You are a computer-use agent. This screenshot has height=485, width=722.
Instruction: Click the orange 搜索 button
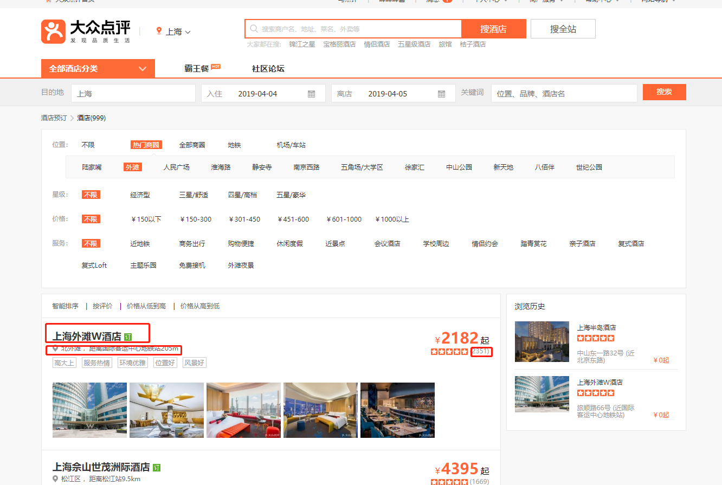[x=664, y=92]
